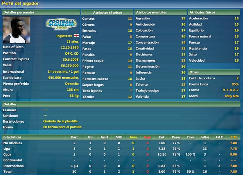Select the 'Copa' statistics row
The width and height of the screenshot is (243, 175).
click(121, 155)
